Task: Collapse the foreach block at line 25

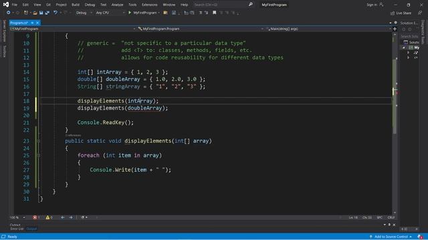Action: coord(39,155)
